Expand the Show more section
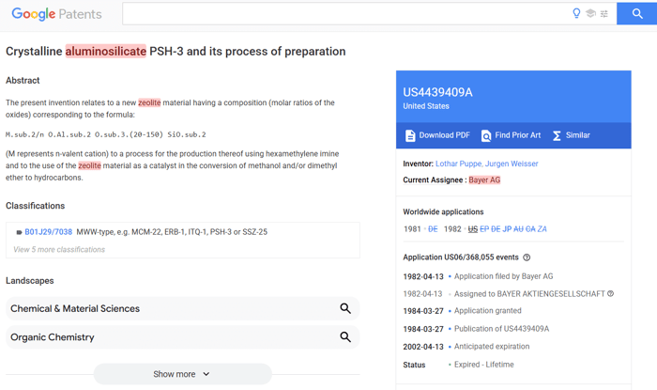The height and width of the screenshot is (390, 657). 182,374
